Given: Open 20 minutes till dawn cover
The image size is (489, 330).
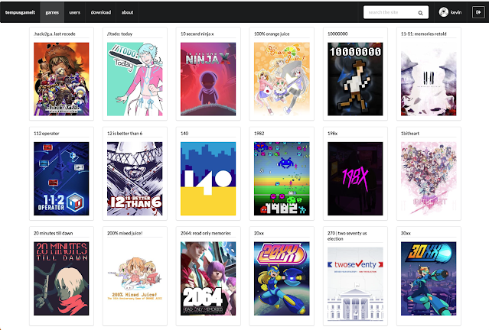Looking at the screenshot, I should (61, 279).
